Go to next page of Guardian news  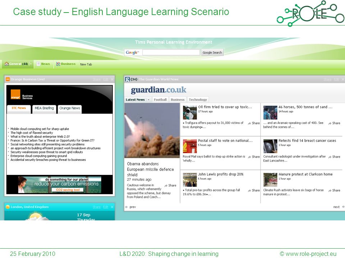coord(339,207)
